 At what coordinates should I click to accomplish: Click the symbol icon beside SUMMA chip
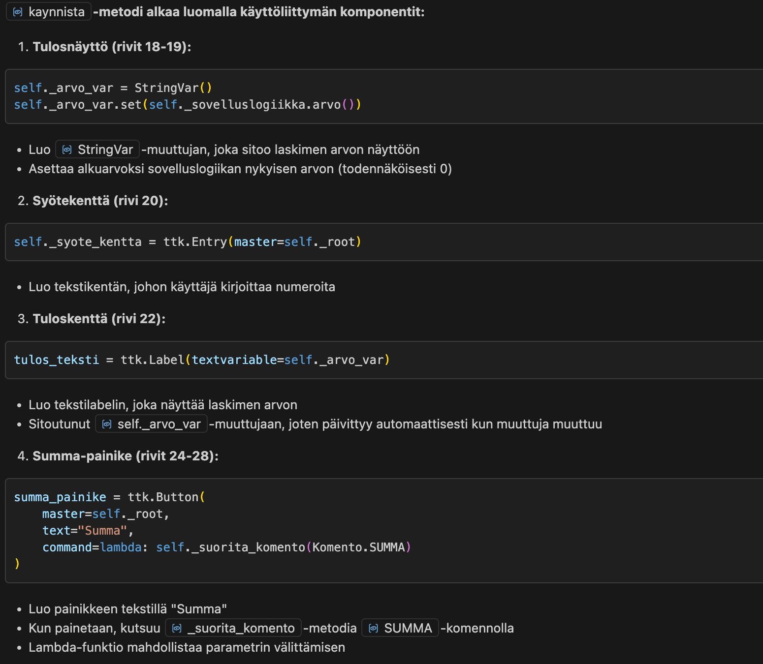coord(373,628)
